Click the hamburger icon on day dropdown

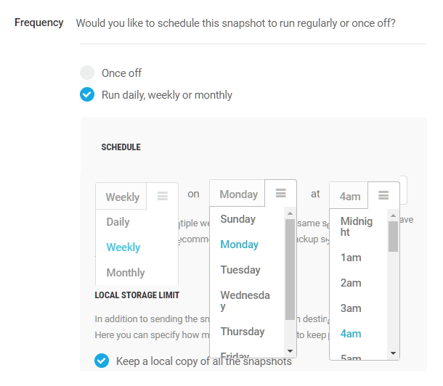(281, 193)
